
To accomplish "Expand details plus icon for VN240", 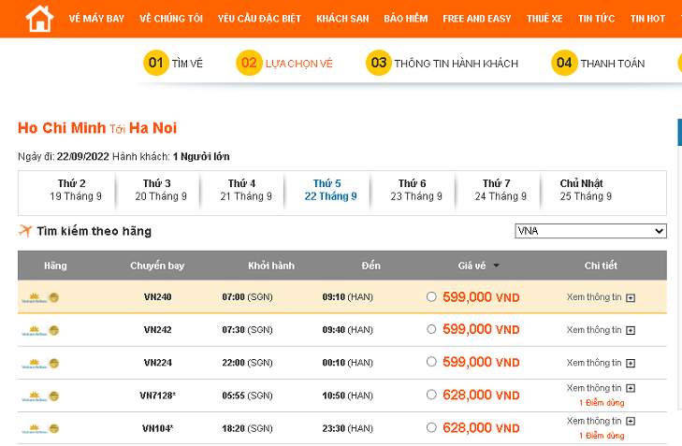I will [631, 297].
